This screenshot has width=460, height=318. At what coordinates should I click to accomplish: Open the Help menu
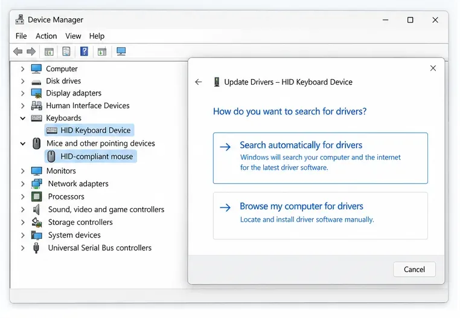pyautogui.click(x=97, y=36)
